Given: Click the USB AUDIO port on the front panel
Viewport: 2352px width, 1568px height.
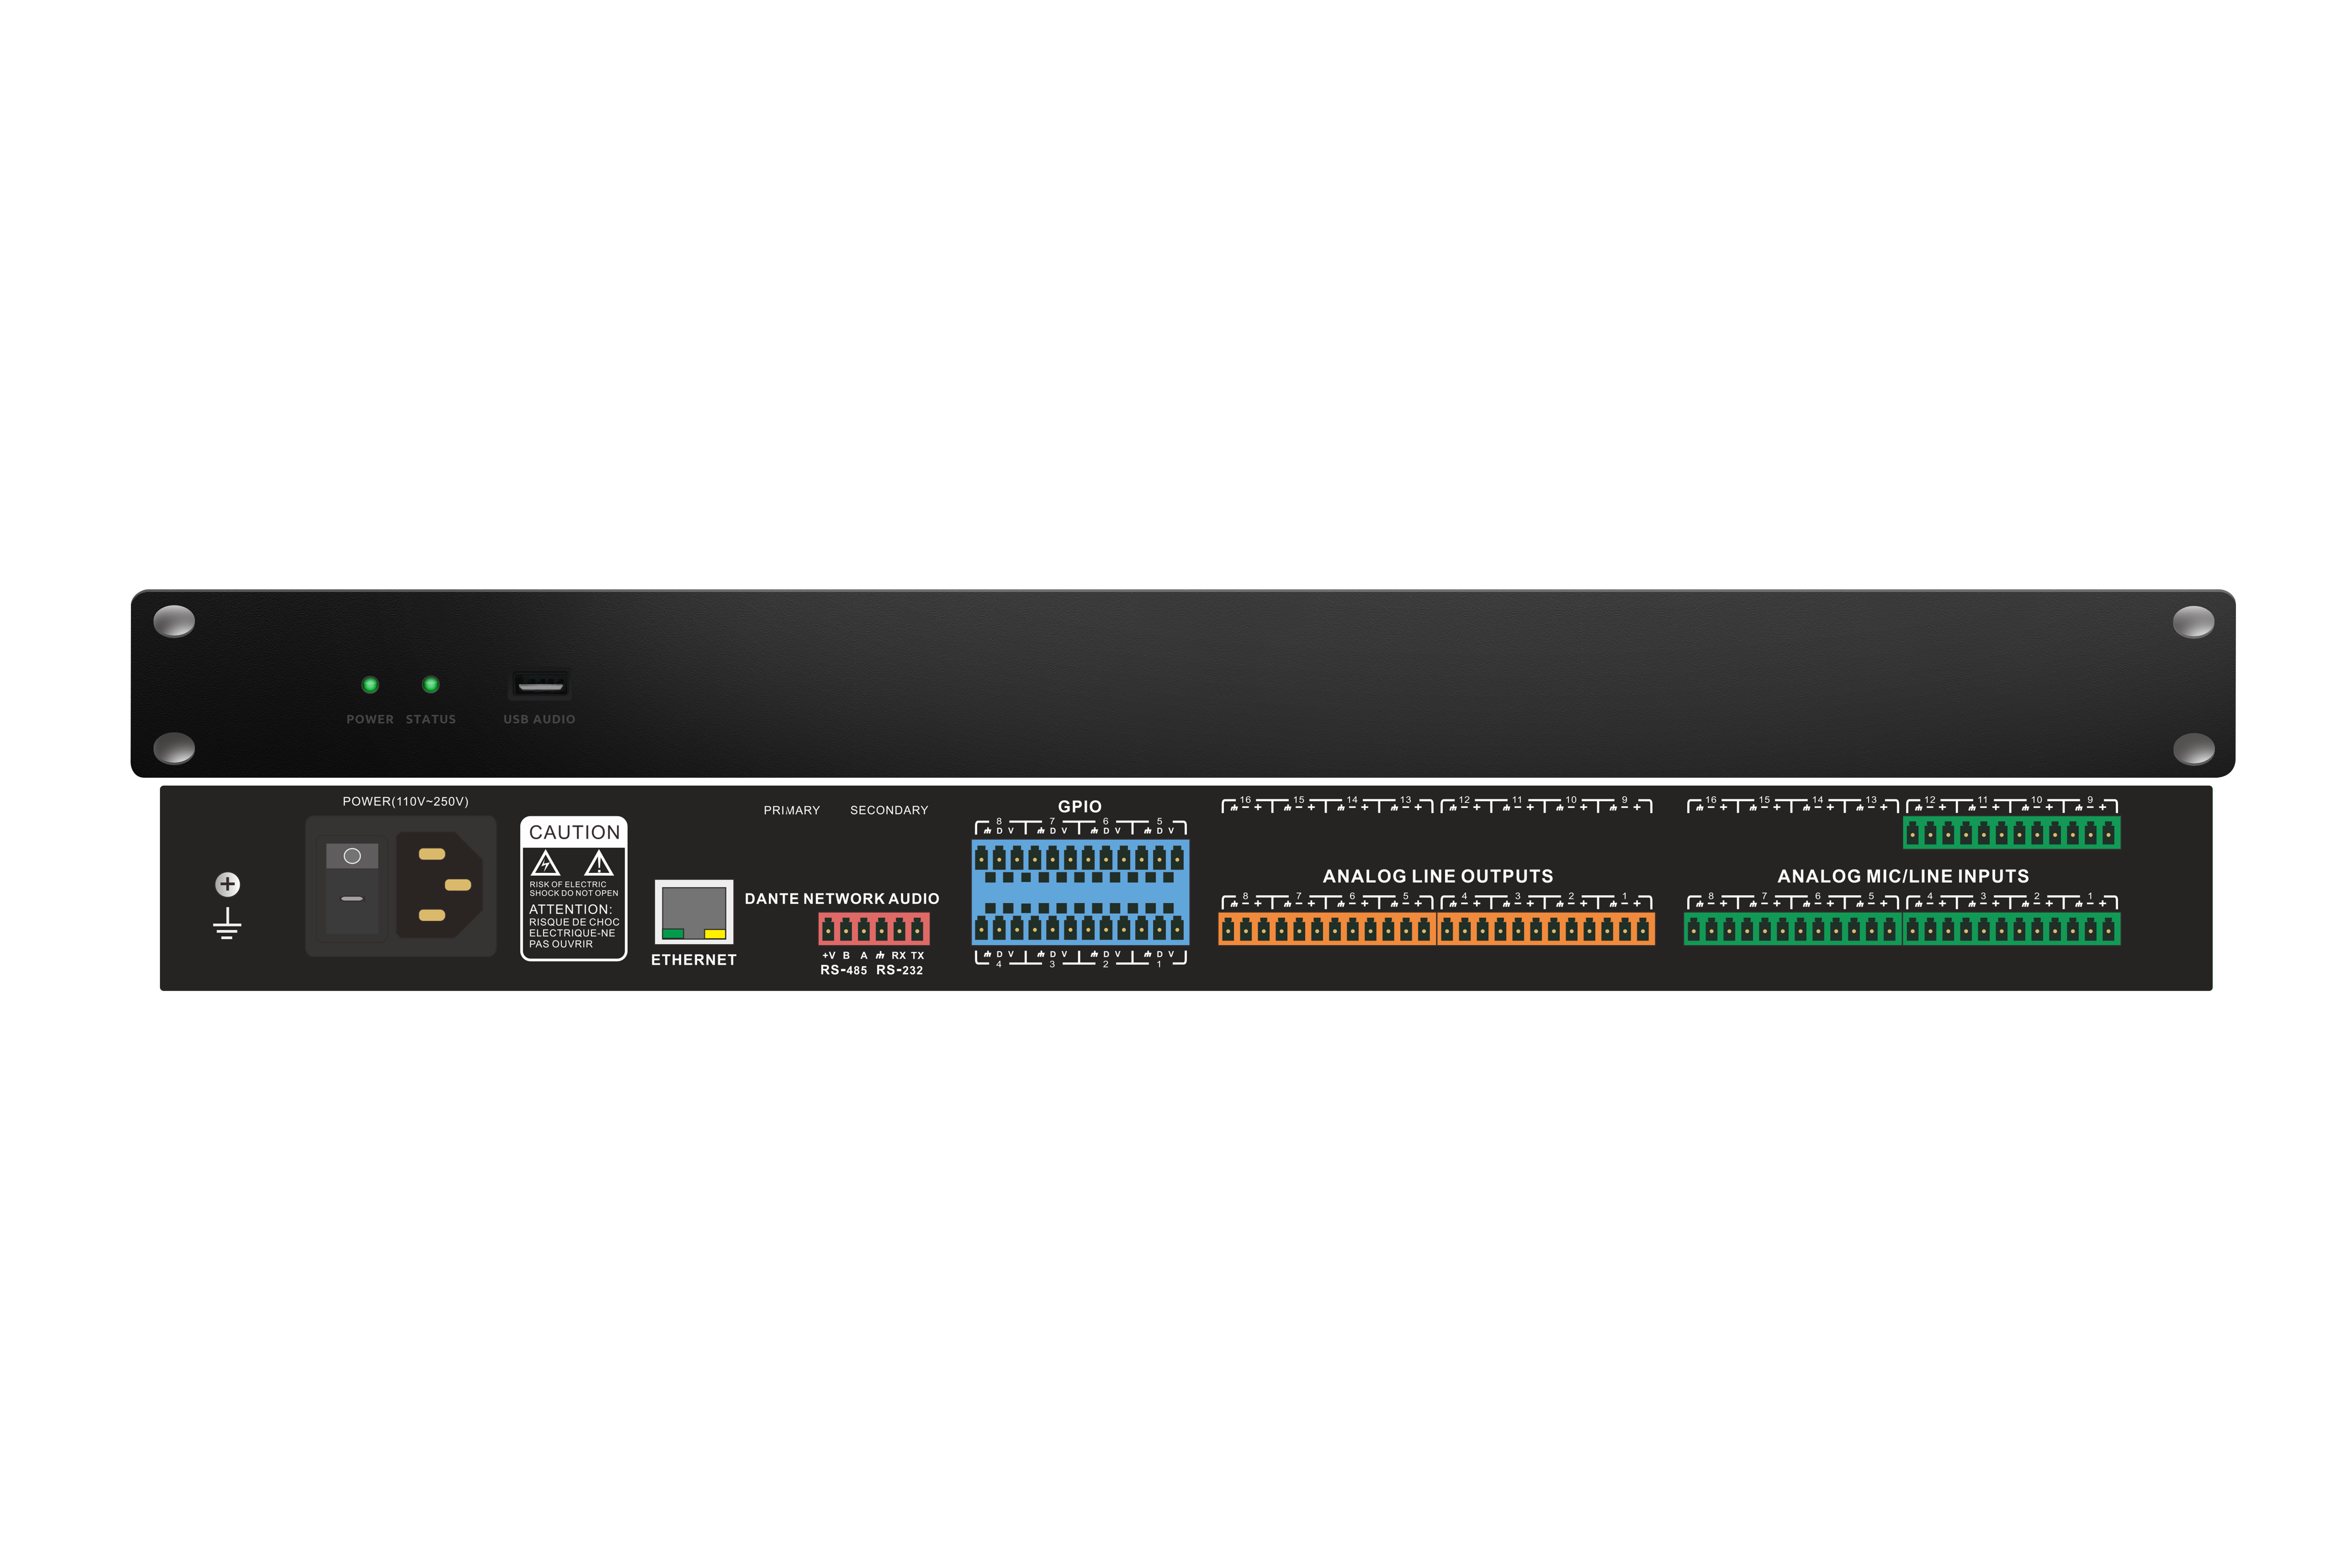Looking at the screenshot, I should coord(540,685).
